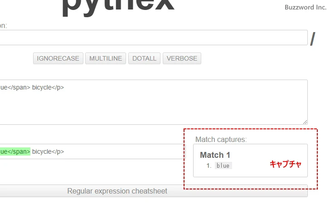
Task: Click the "Match captures:" label
Action: [x=221, y=139]
